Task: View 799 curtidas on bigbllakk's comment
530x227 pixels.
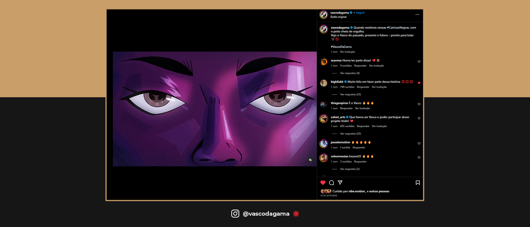Action: [x=347, y=87]
